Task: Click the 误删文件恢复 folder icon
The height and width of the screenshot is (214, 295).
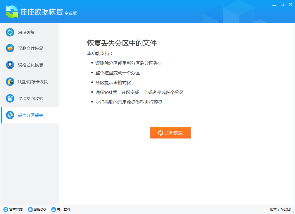Action: 9,48
